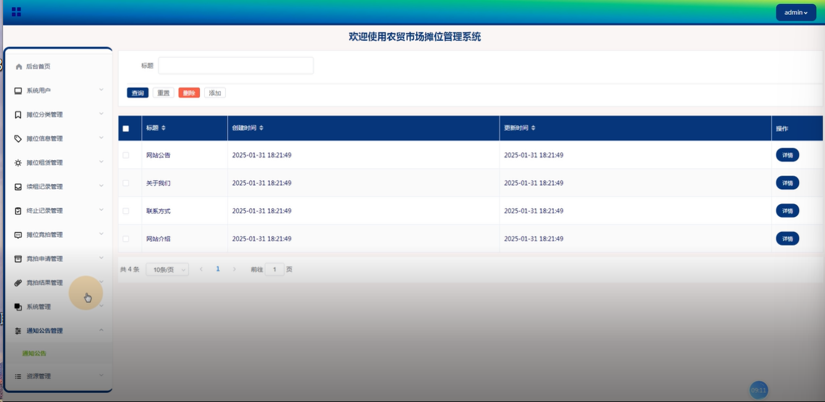This screenshot has height=402, width=825.
Task: Click the bookmark icon beside 摊位分类管理
Action: (x=18, y=115)
